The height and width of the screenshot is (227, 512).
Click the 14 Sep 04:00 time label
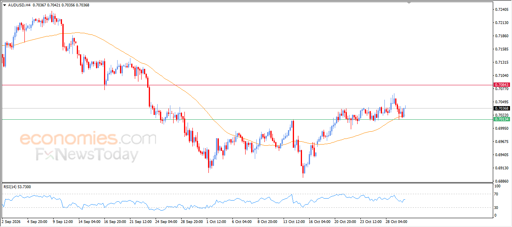[x=90, y=221]
